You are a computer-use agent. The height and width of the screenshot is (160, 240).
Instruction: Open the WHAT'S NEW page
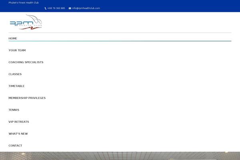[x=18, y=134]
